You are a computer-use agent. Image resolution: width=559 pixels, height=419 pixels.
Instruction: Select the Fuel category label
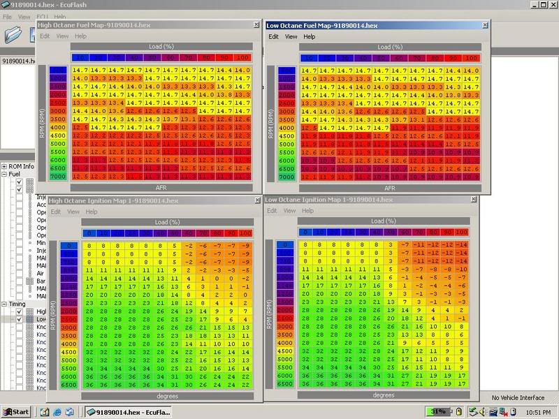(14, 174)
